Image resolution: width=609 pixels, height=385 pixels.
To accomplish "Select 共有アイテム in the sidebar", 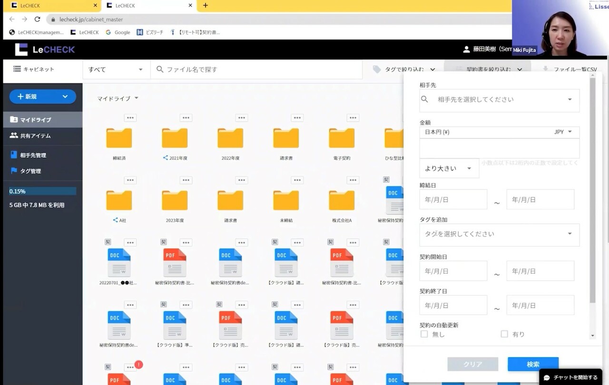I will click(35, 136).
